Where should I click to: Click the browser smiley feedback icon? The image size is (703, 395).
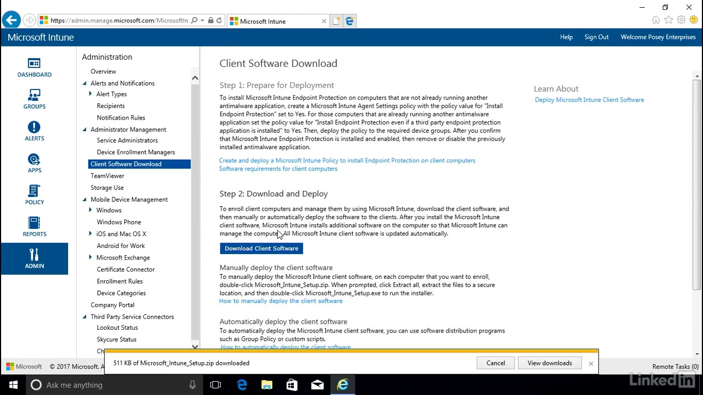pos(694,20)
